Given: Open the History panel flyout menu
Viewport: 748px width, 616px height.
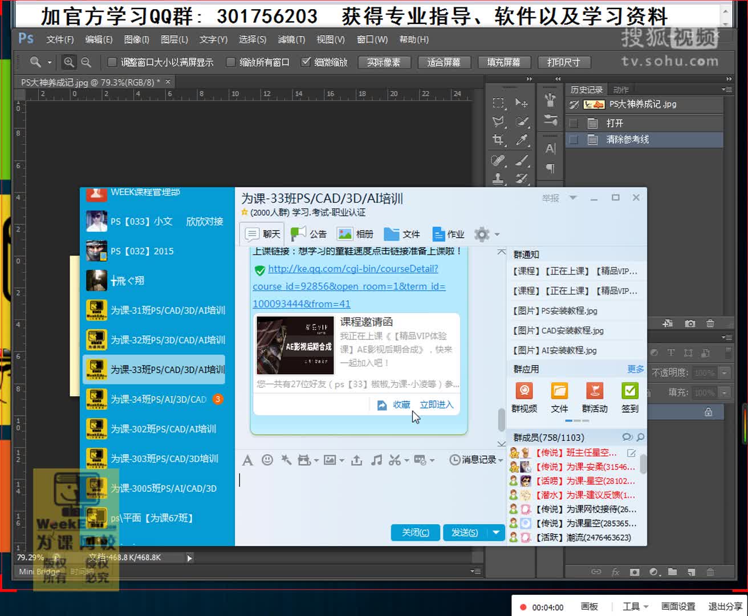Looking at the screenshot, I should (726, 90).
